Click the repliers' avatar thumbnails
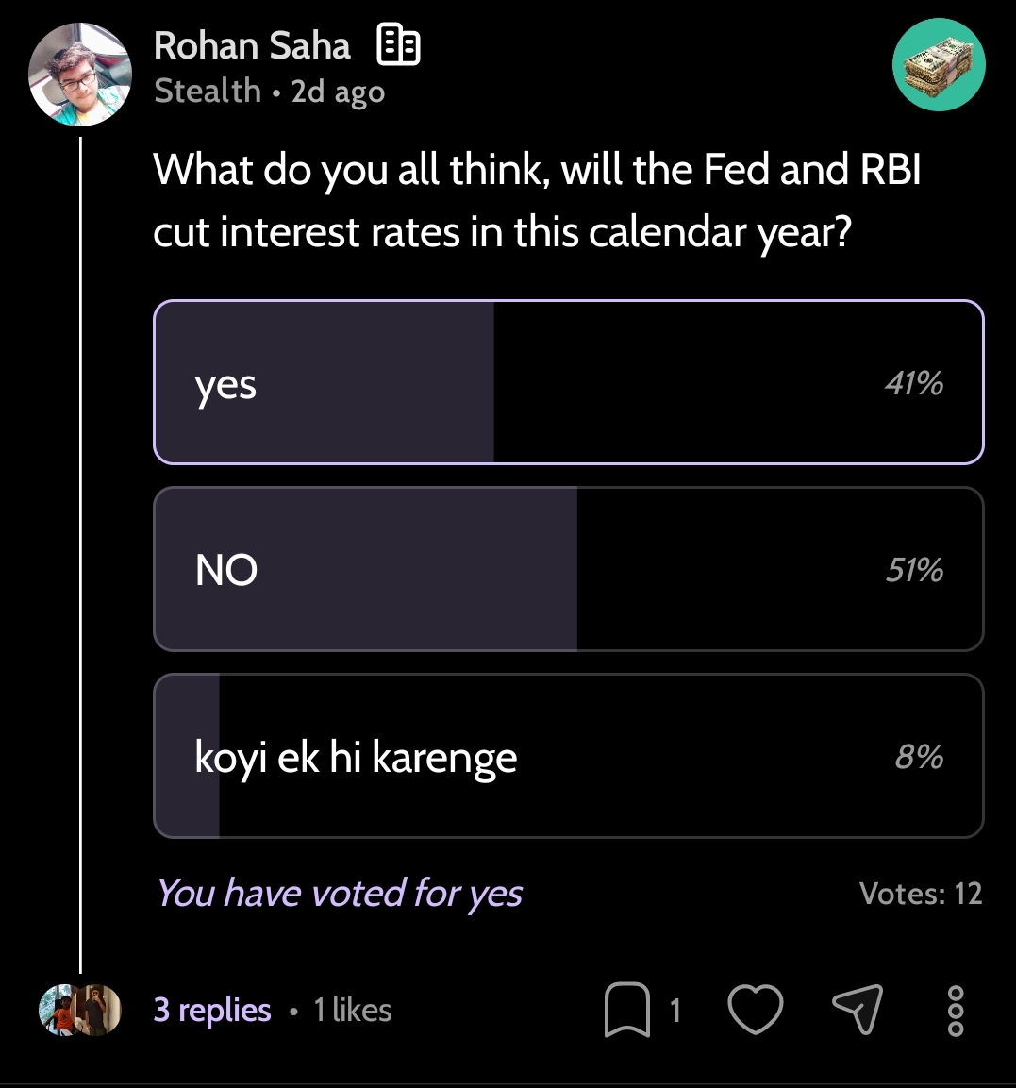1016x1088 pixels. pos(80,1010)
